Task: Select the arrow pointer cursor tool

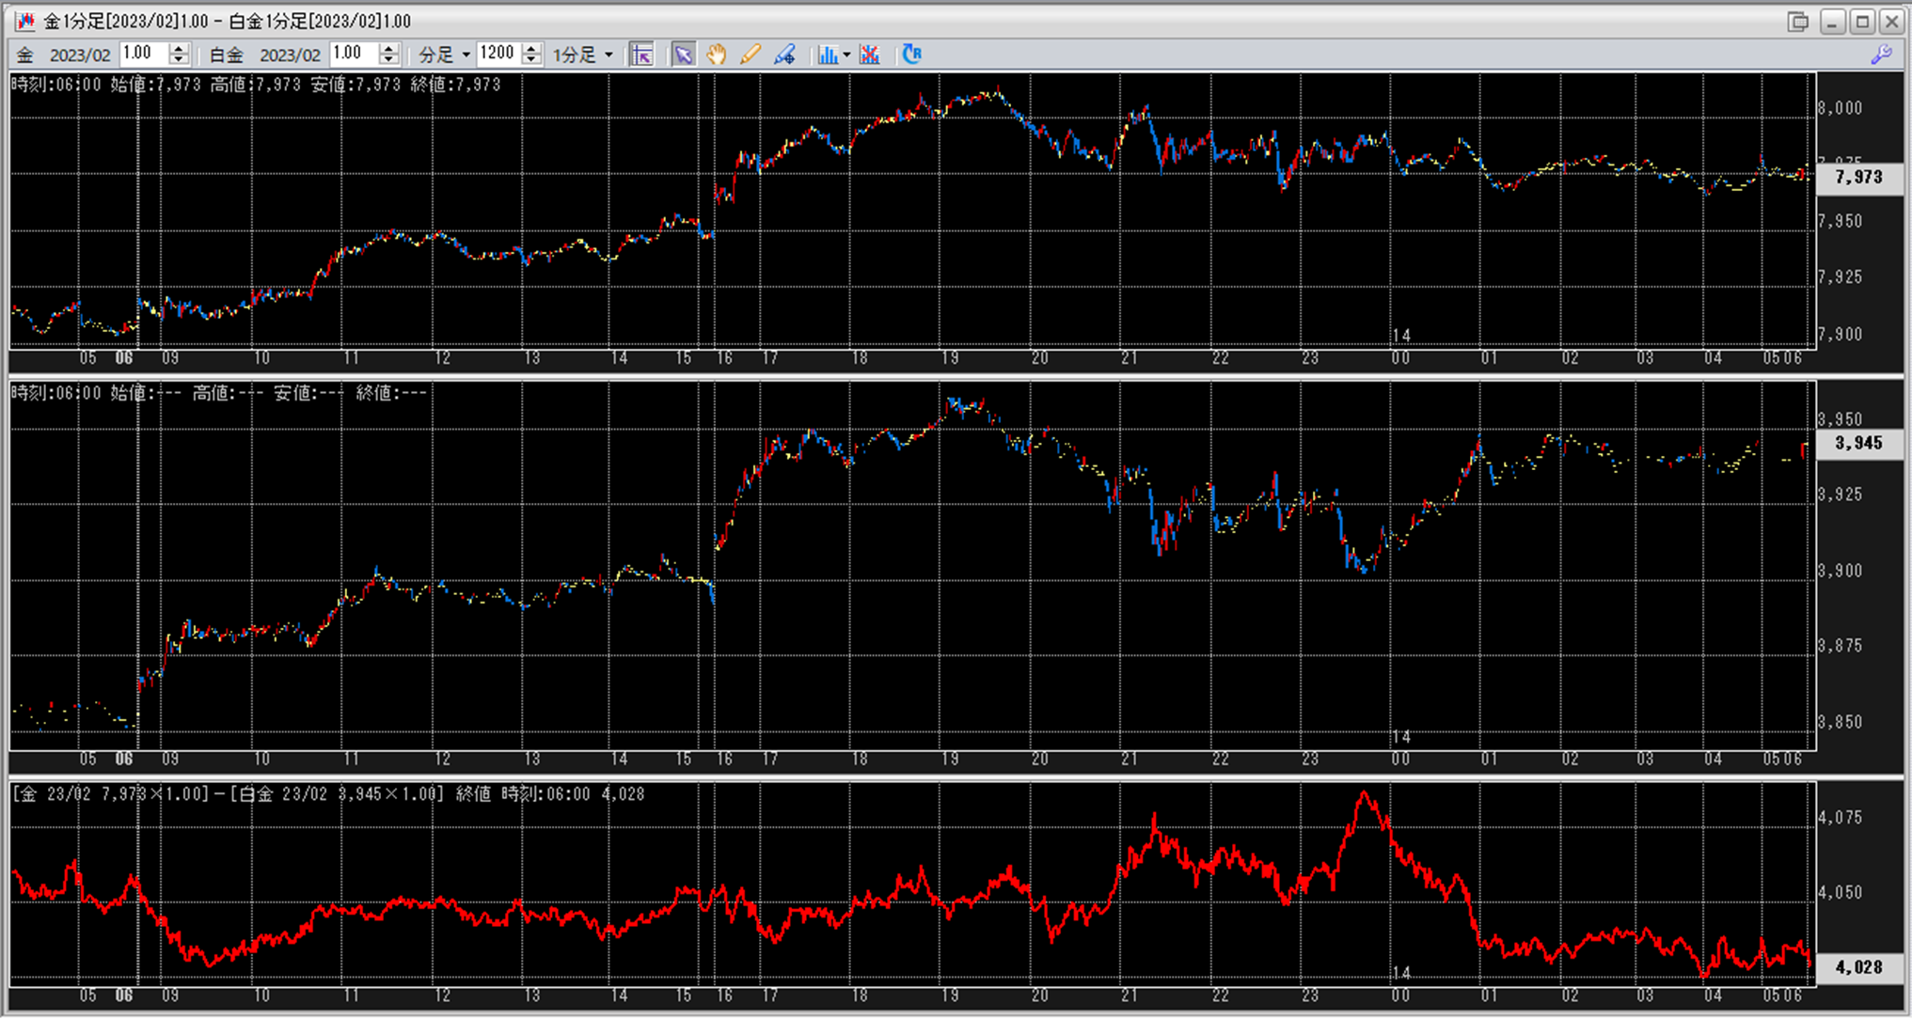Action: [683, 55]
